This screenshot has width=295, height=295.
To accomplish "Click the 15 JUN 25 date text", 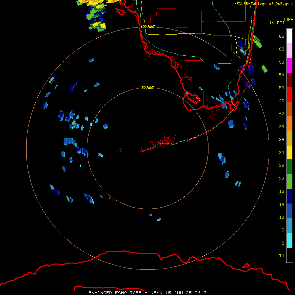I will [179, 293].
